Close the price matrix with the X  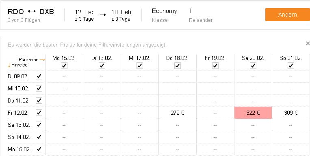(x=308, y=43)
